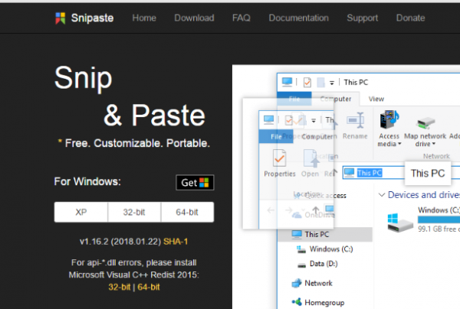Open the Donate nav item

pyautogui.click(x=410, y=18)
